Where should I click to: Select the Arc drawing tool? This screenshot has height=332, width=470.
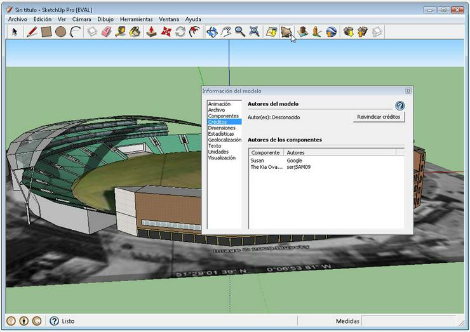(75, 32)
